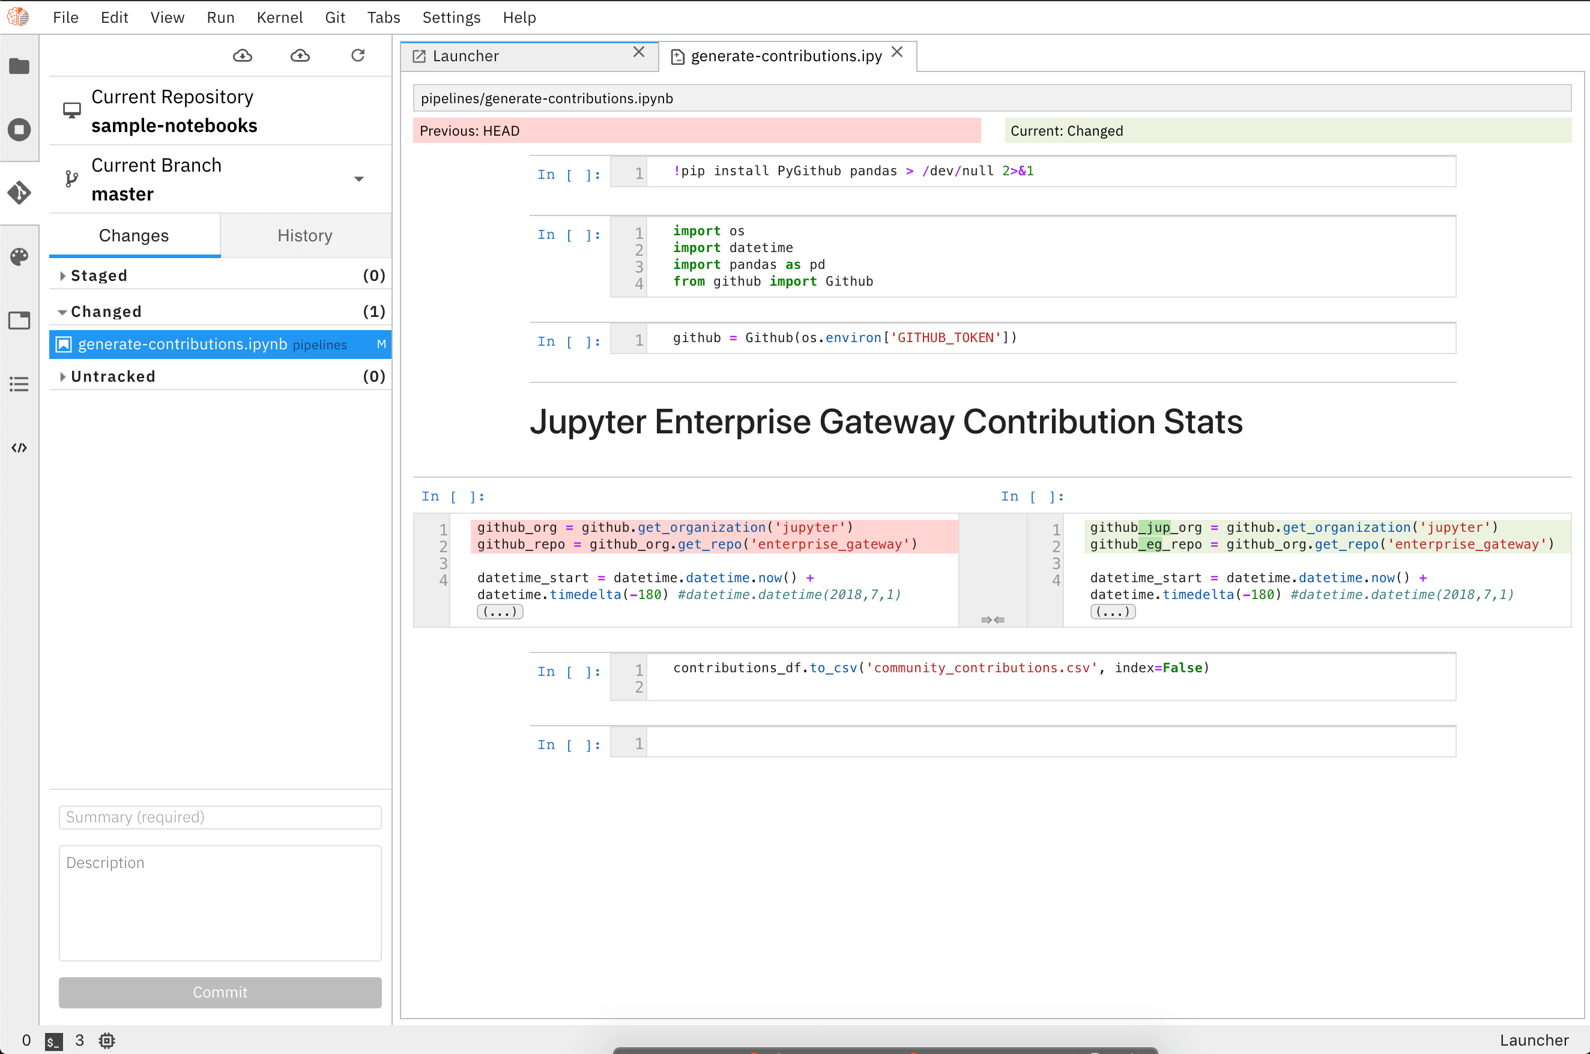Open the Kernel menu in menu bar
Screen dimensions: 1590x1054
coord(279,16)
